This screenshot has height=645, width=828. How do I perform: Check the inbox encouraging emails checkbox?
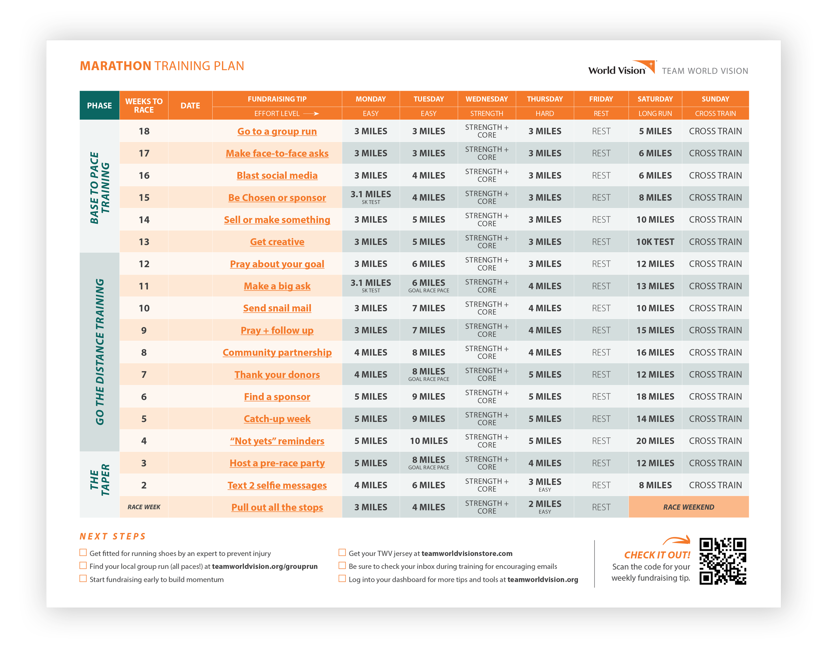point(342,566)
